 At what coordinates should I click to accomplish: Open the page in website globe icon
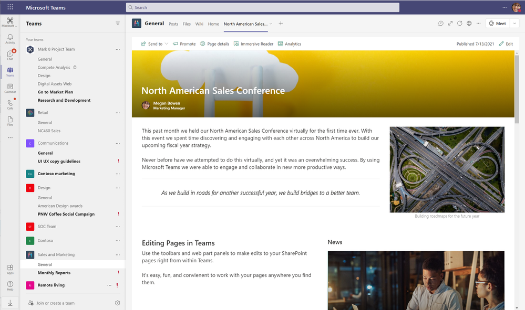pos(469,24)
